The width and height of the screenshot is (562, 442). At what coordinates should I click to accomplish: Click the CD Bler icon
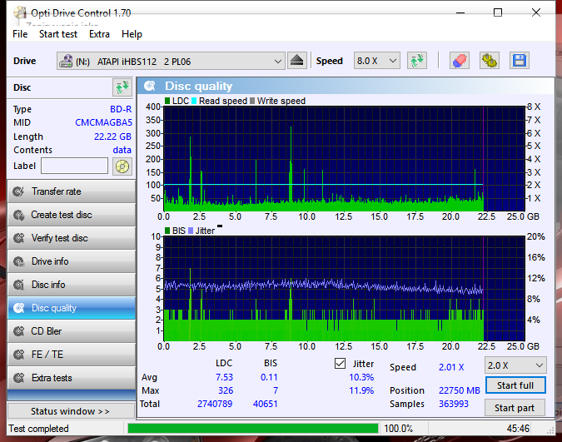click(18, 331)
